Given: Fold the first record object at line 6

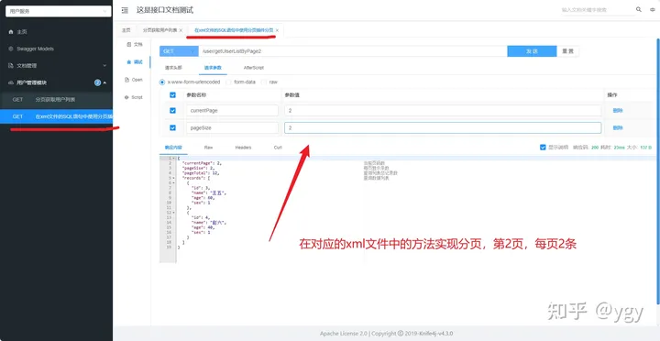Looking at the screenshot, I should pyautogui.click(x=174, y=183).
